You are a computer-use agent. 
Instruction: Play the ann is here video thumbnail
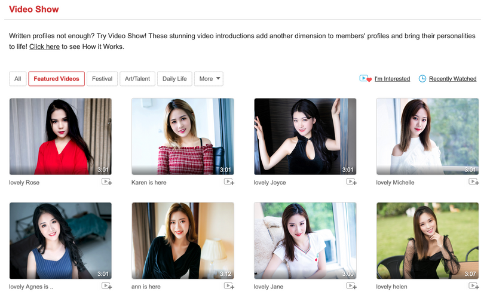pos(183,241)
